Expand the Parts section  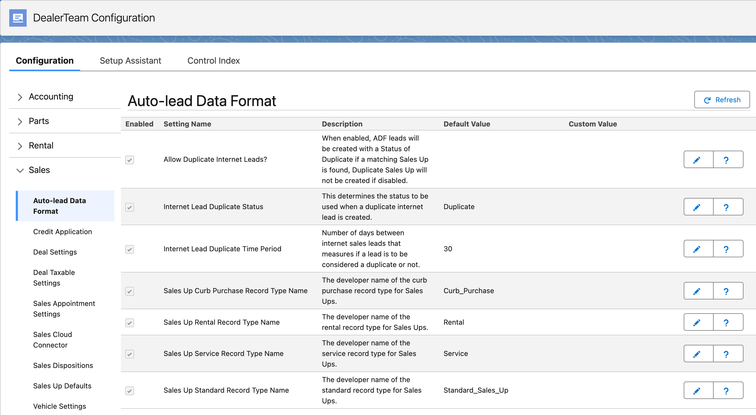coord(20,121)
